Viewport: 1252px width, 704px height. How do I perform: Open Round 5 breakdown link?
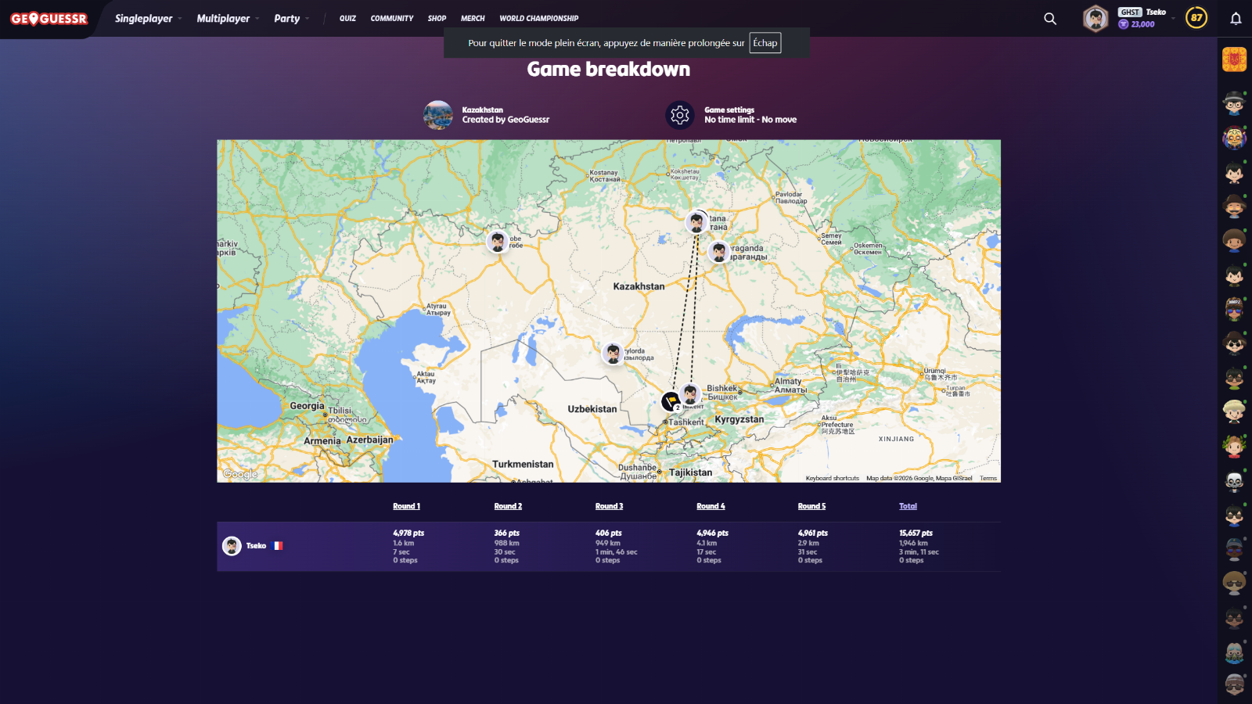click(x=811, y=506)
